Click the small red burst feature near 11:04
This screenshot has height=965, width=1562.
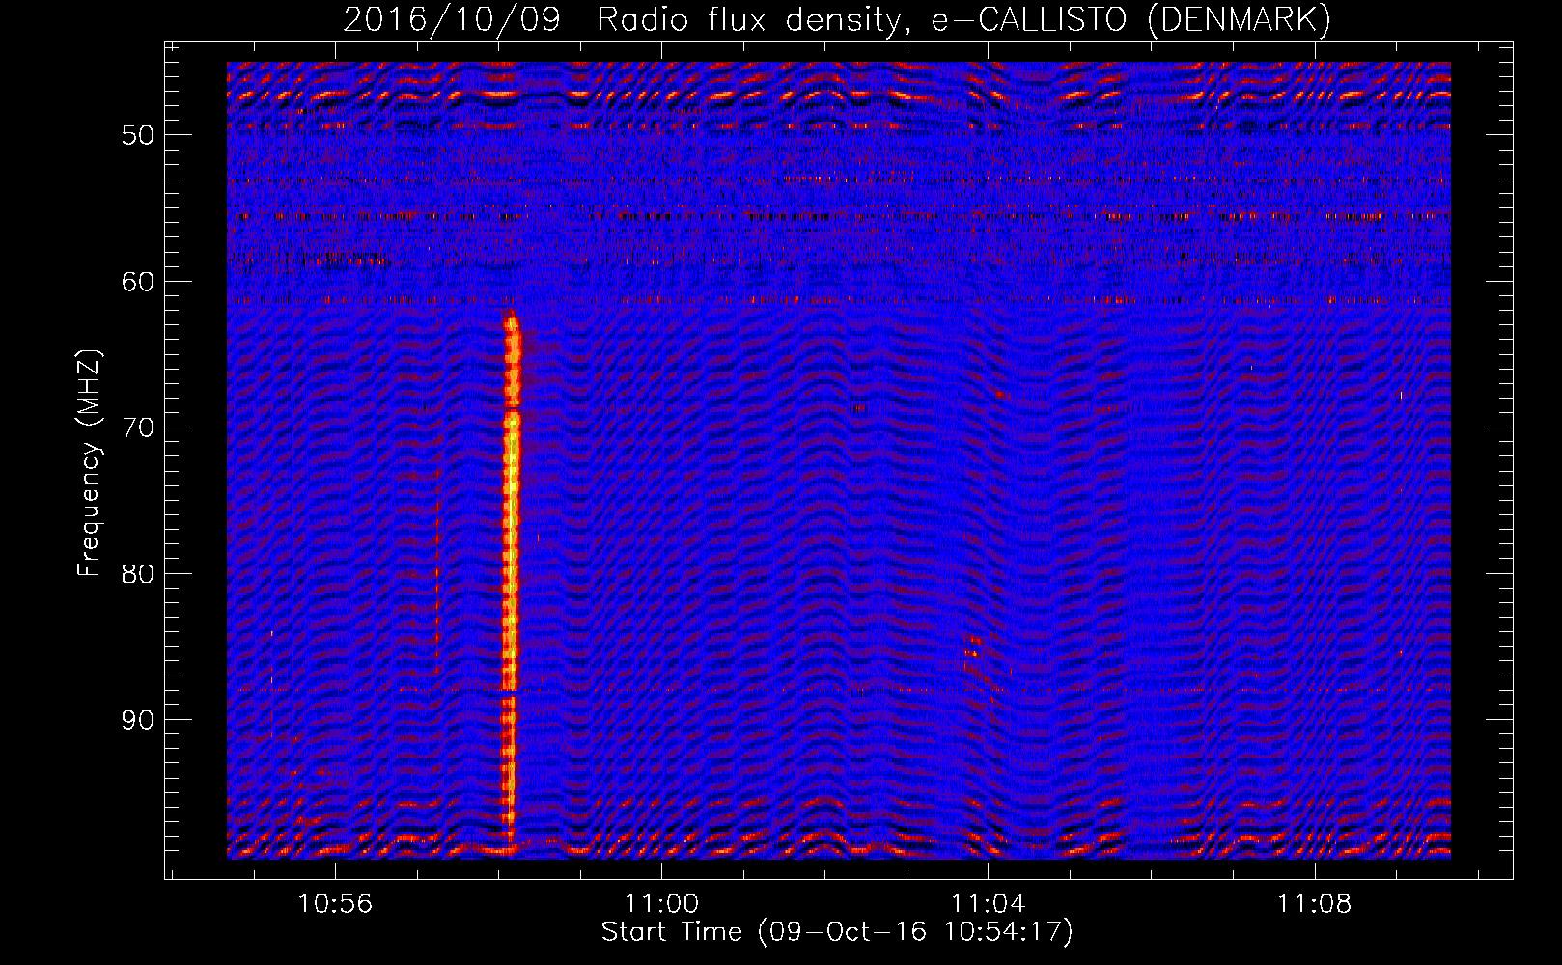[975, 649]
